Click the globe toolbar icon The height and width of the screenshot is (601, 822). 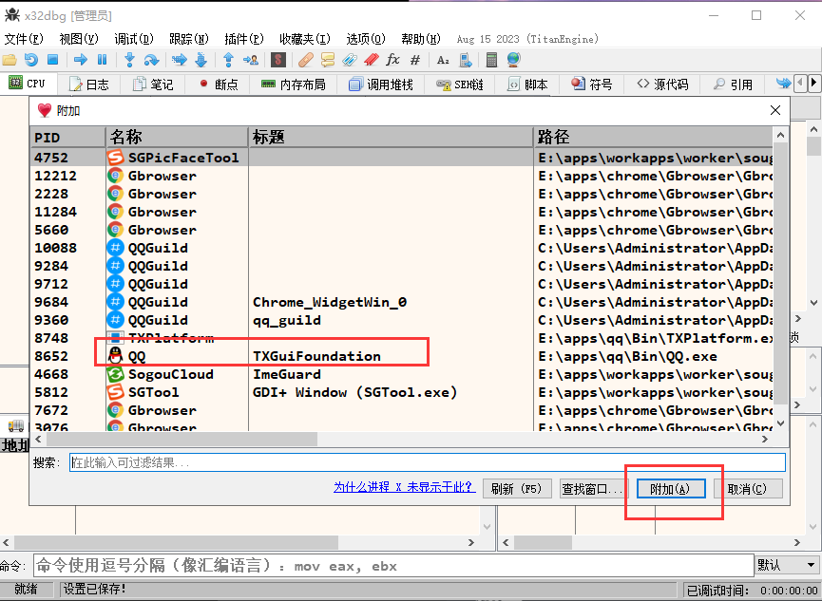pos(514,60)
